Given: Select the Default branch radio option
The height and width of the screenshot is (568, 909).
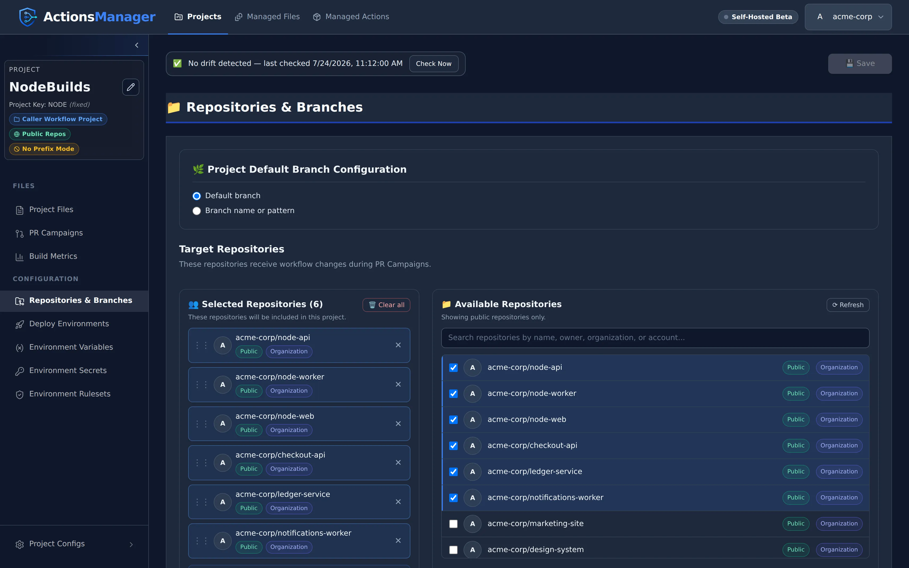Looking at the screenshot, I should click(x=196, y=196).
